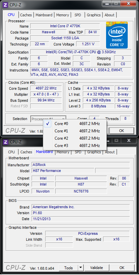Image resolution: width=139 pixels, height=275 pixels.
Task: Select Core #0 in the popup menu
Action: pos(75,124)
